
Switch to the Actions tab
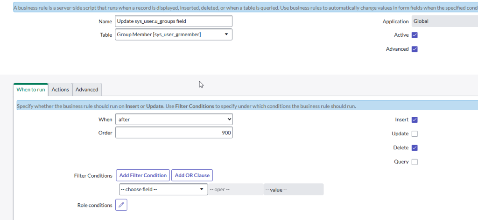coord(60,90)
